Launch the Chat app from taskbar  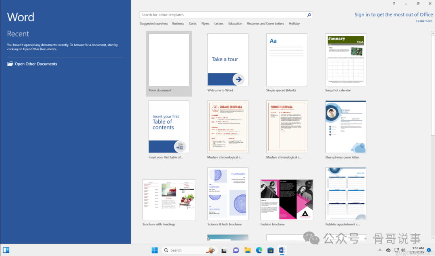point(236,250)
